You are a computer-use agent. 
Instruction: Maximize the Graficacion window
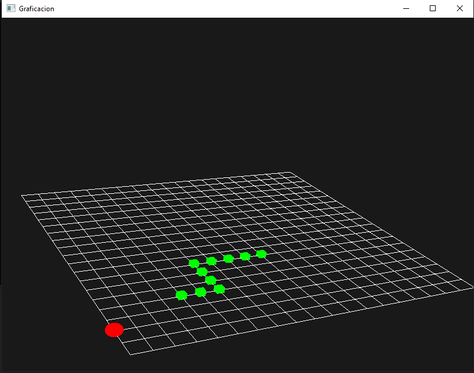(433, 8)
